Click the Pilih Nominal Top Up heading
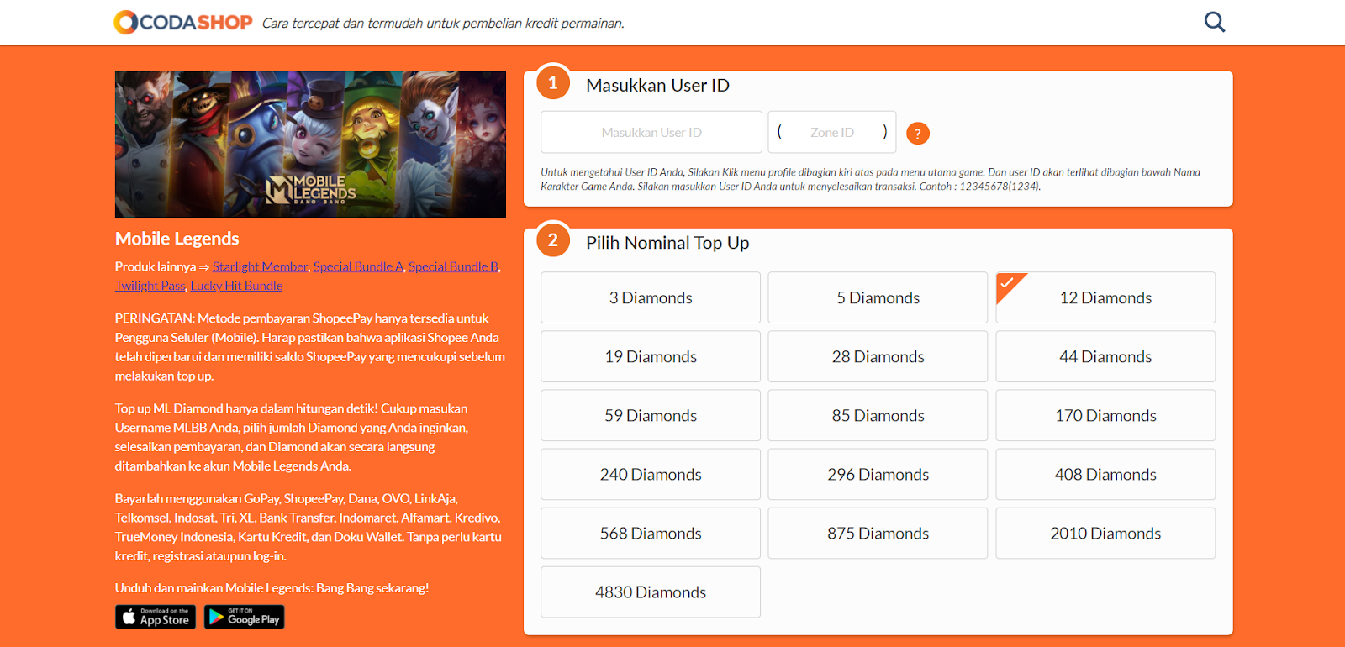 667,243
